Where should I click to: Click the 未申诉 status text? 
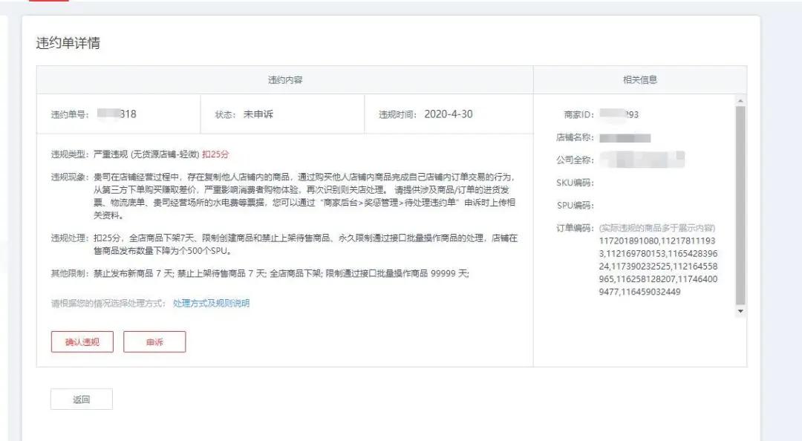pos(258,114)
